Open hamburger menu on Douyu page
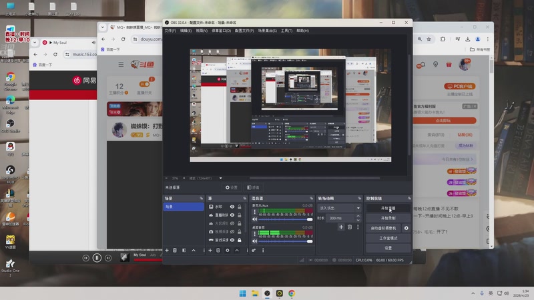The image size is (534, 300). coord(121,64)
